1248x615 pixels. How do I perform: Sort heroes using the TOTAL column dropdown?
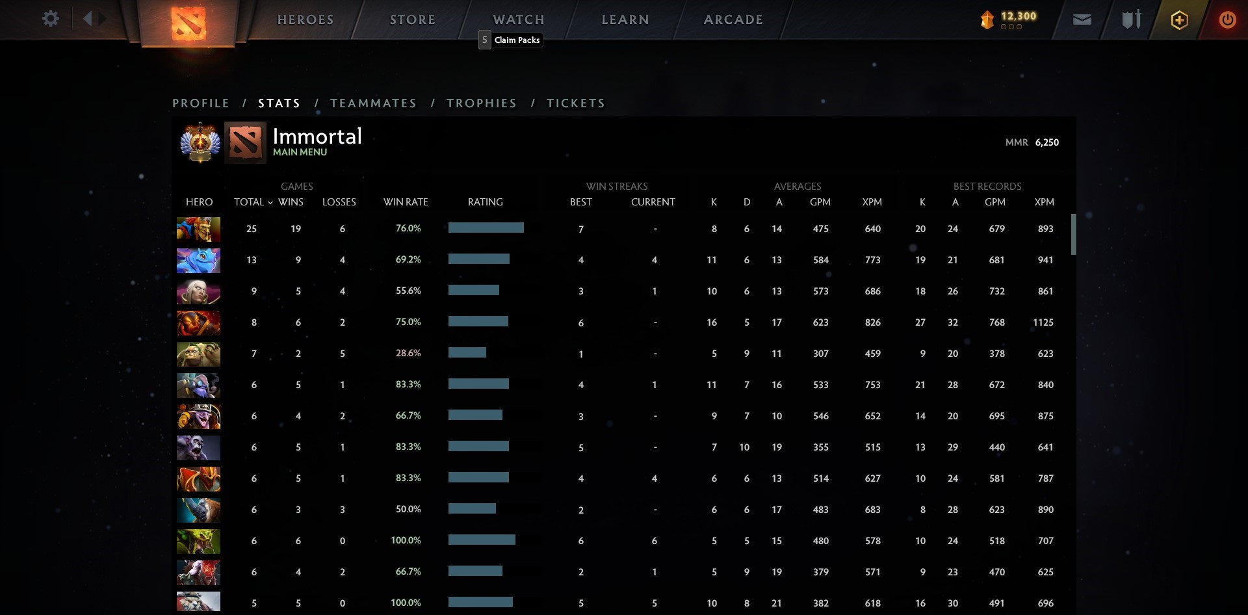coord(253,202)
